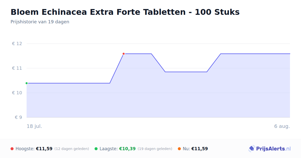Click the green dot beside Laagste
The width and height of the screenshot is (301, 158).
[x=96, y=149]
